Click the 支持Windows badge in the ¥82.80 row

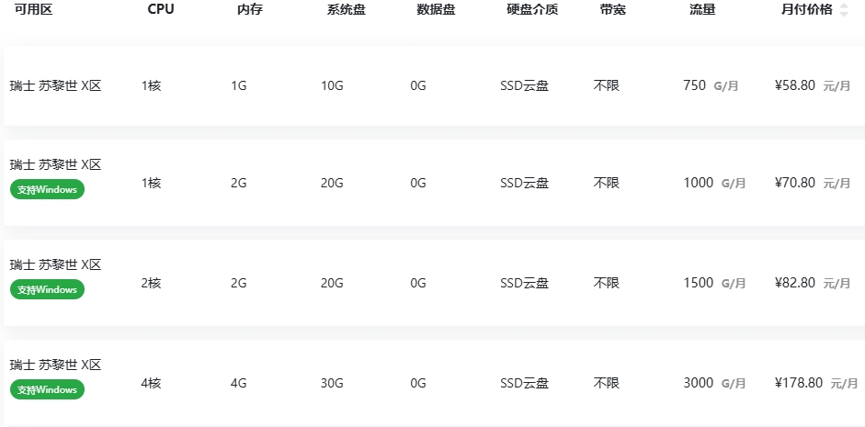pyautogui.click(x=47, y=289)
